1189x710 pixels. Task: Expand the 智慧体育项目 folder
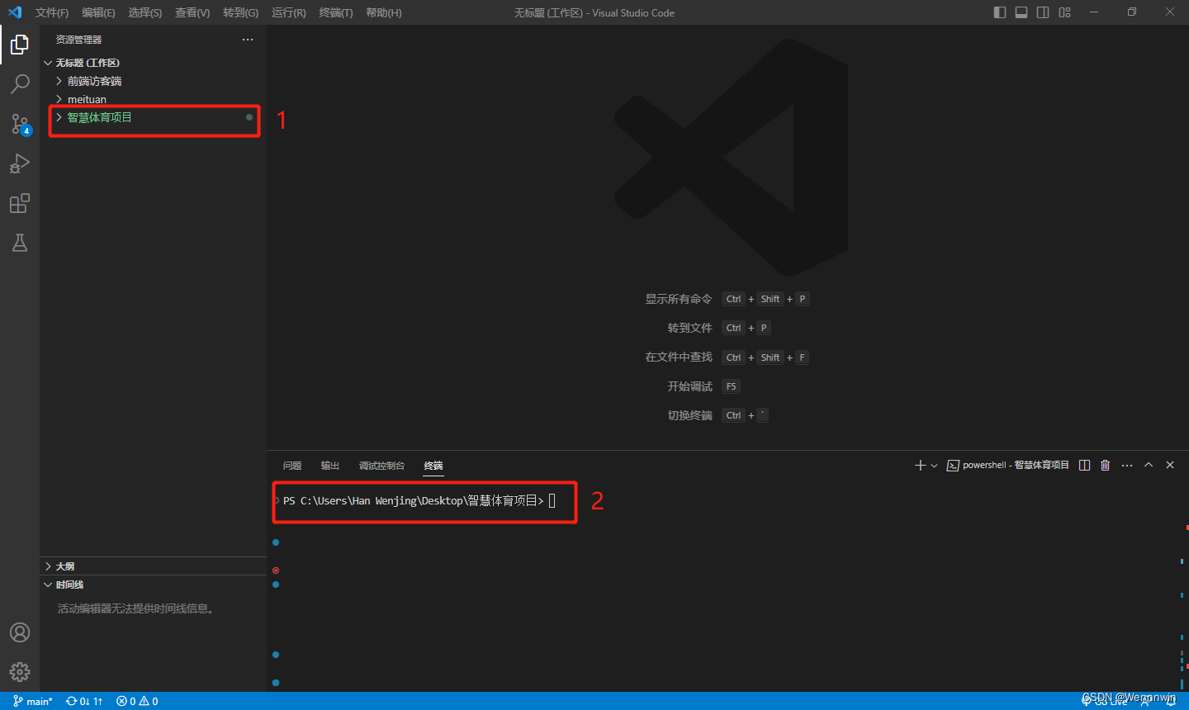[x=153, y=117]
